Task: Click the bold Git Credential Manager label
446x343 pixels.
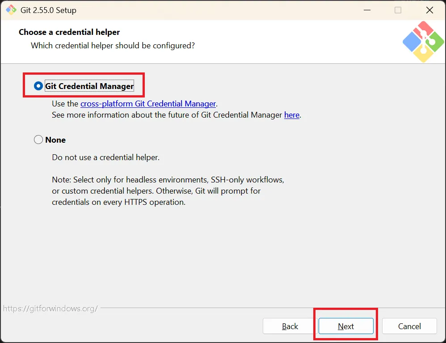Action: 89,86
